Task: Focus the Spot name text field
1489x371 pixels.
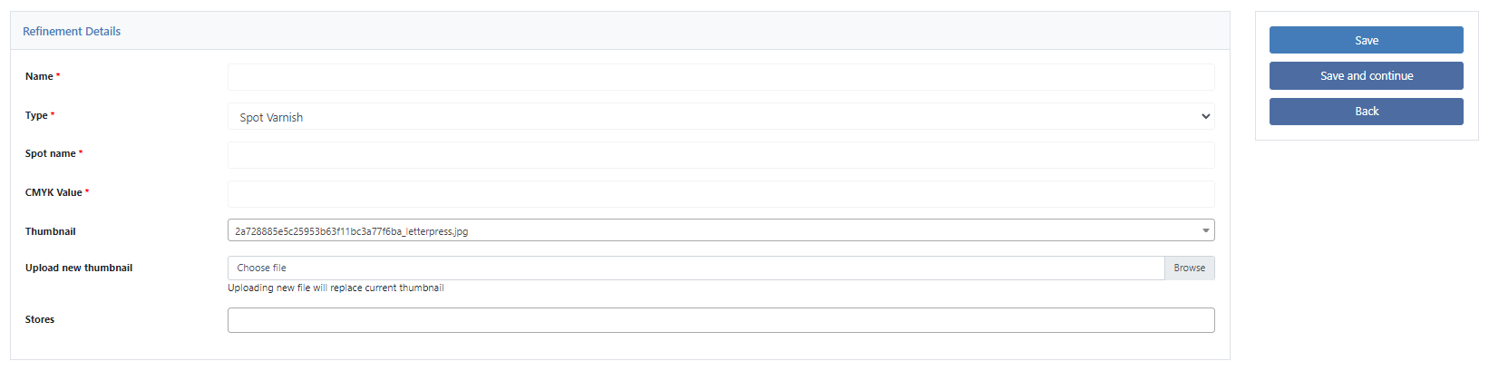Action: (721, 154)
